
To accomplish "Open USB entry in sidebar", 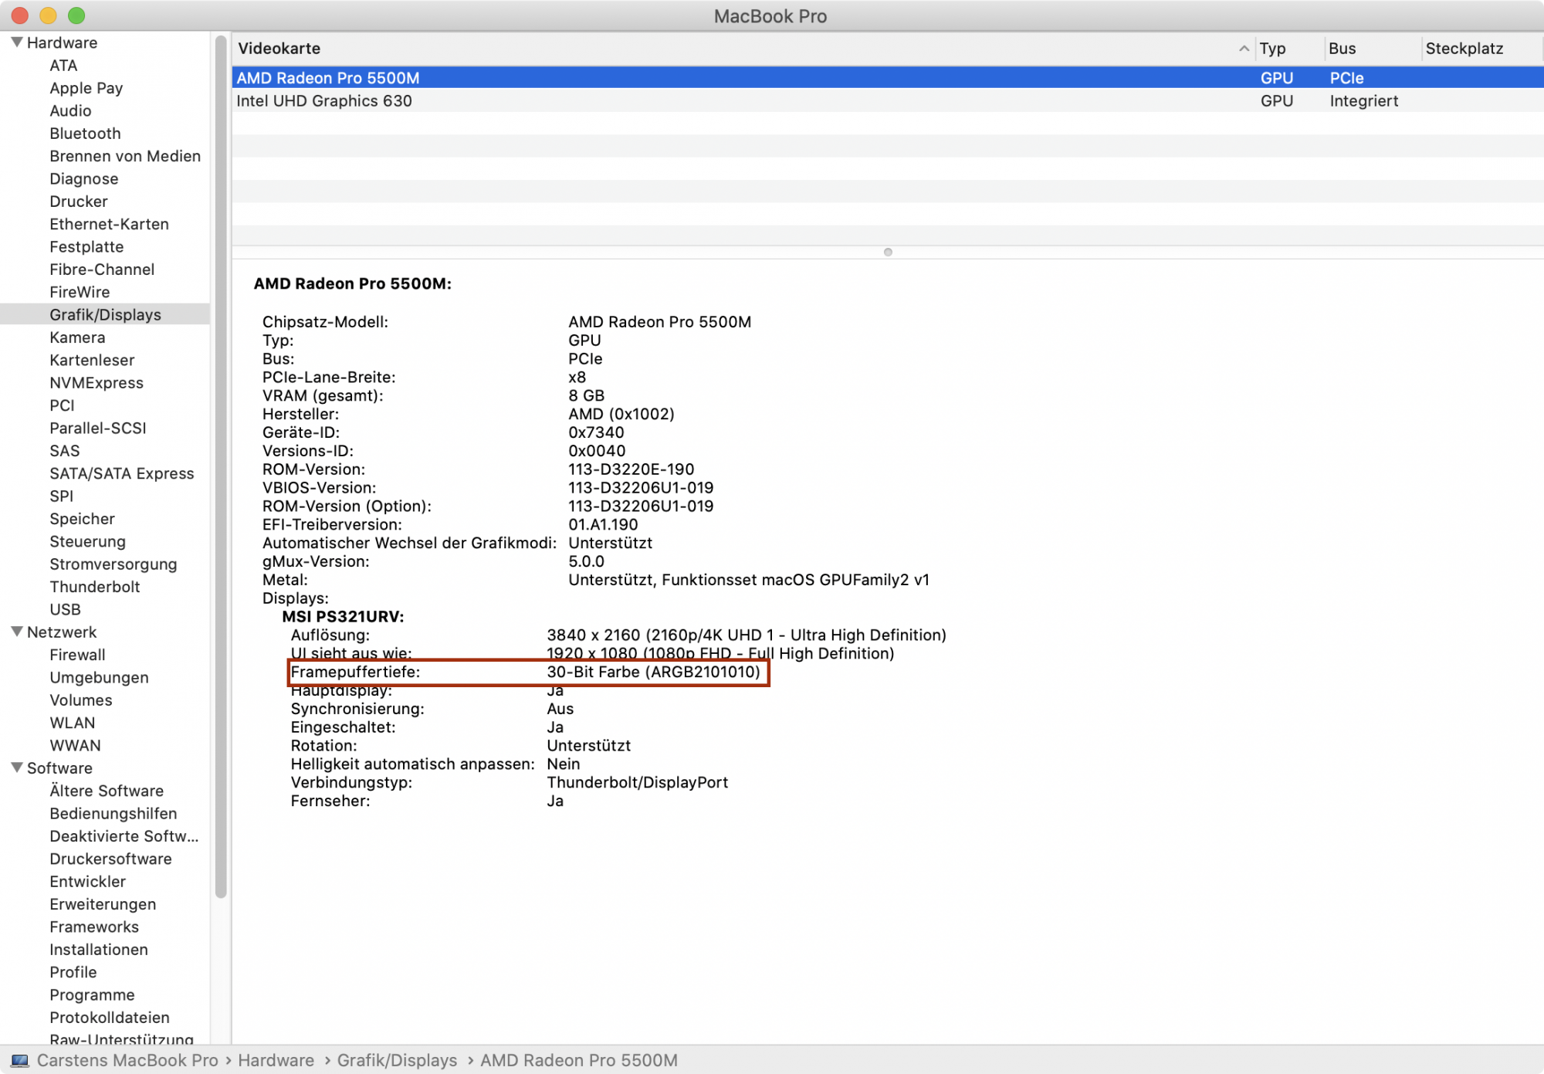I will click(x=65, y=609).
